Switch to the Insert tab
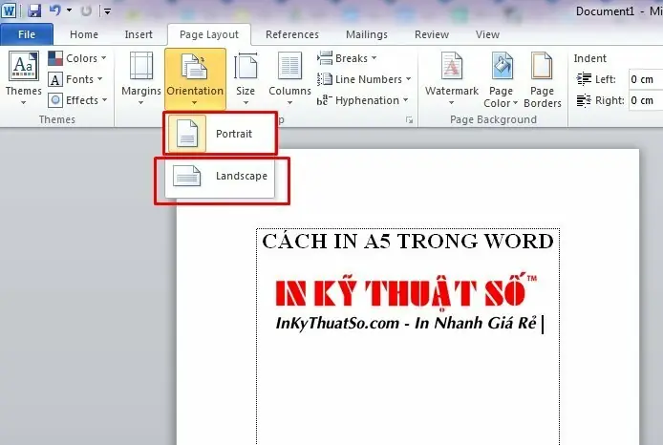 coord(139,34)
